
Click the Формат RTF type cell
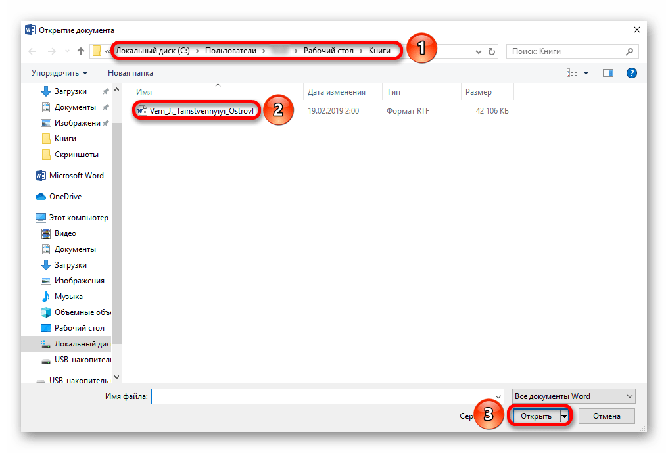point(408,111)
